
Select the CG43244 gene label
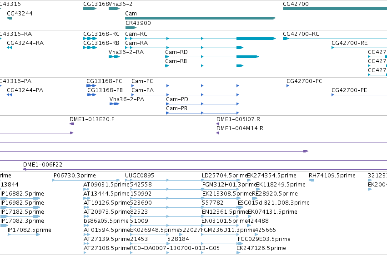tap(20, 14)
